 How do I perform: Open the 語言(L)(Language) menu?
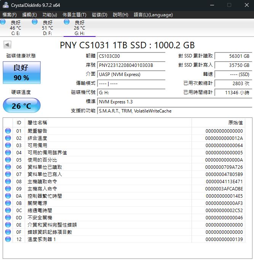click(153, 15)
